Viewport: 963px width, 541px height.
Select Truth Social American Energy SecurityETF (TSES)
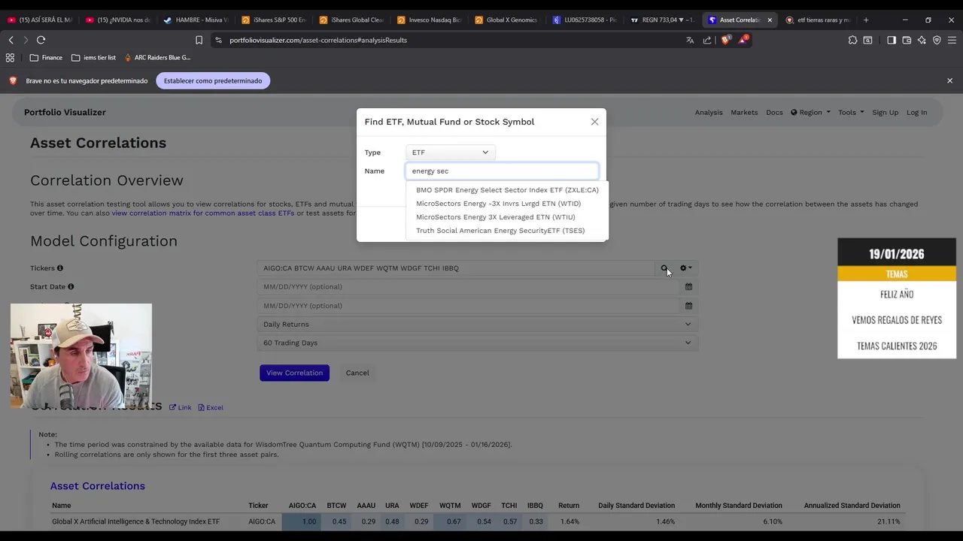500,231
